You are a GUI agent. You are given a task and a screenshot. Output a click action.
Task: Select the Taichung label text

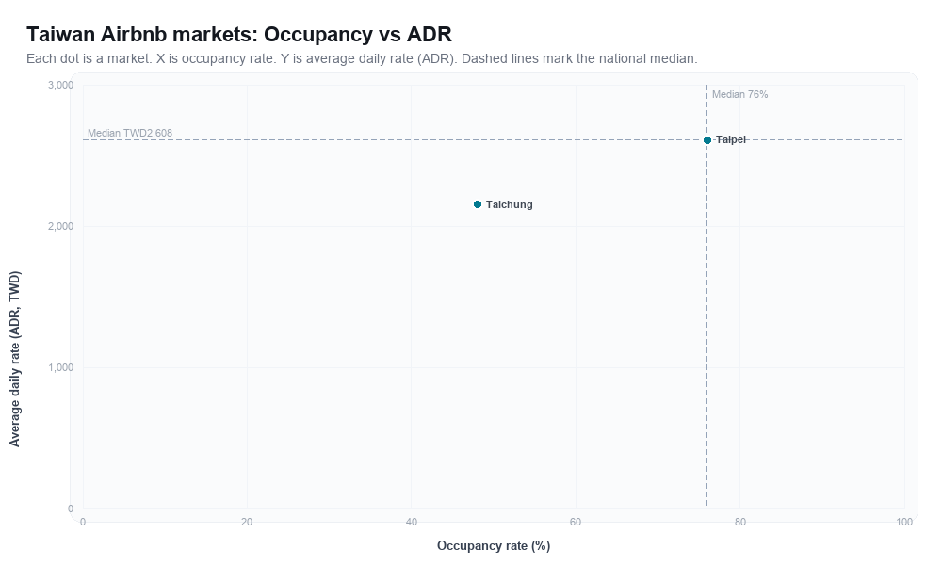pos(510,204)
